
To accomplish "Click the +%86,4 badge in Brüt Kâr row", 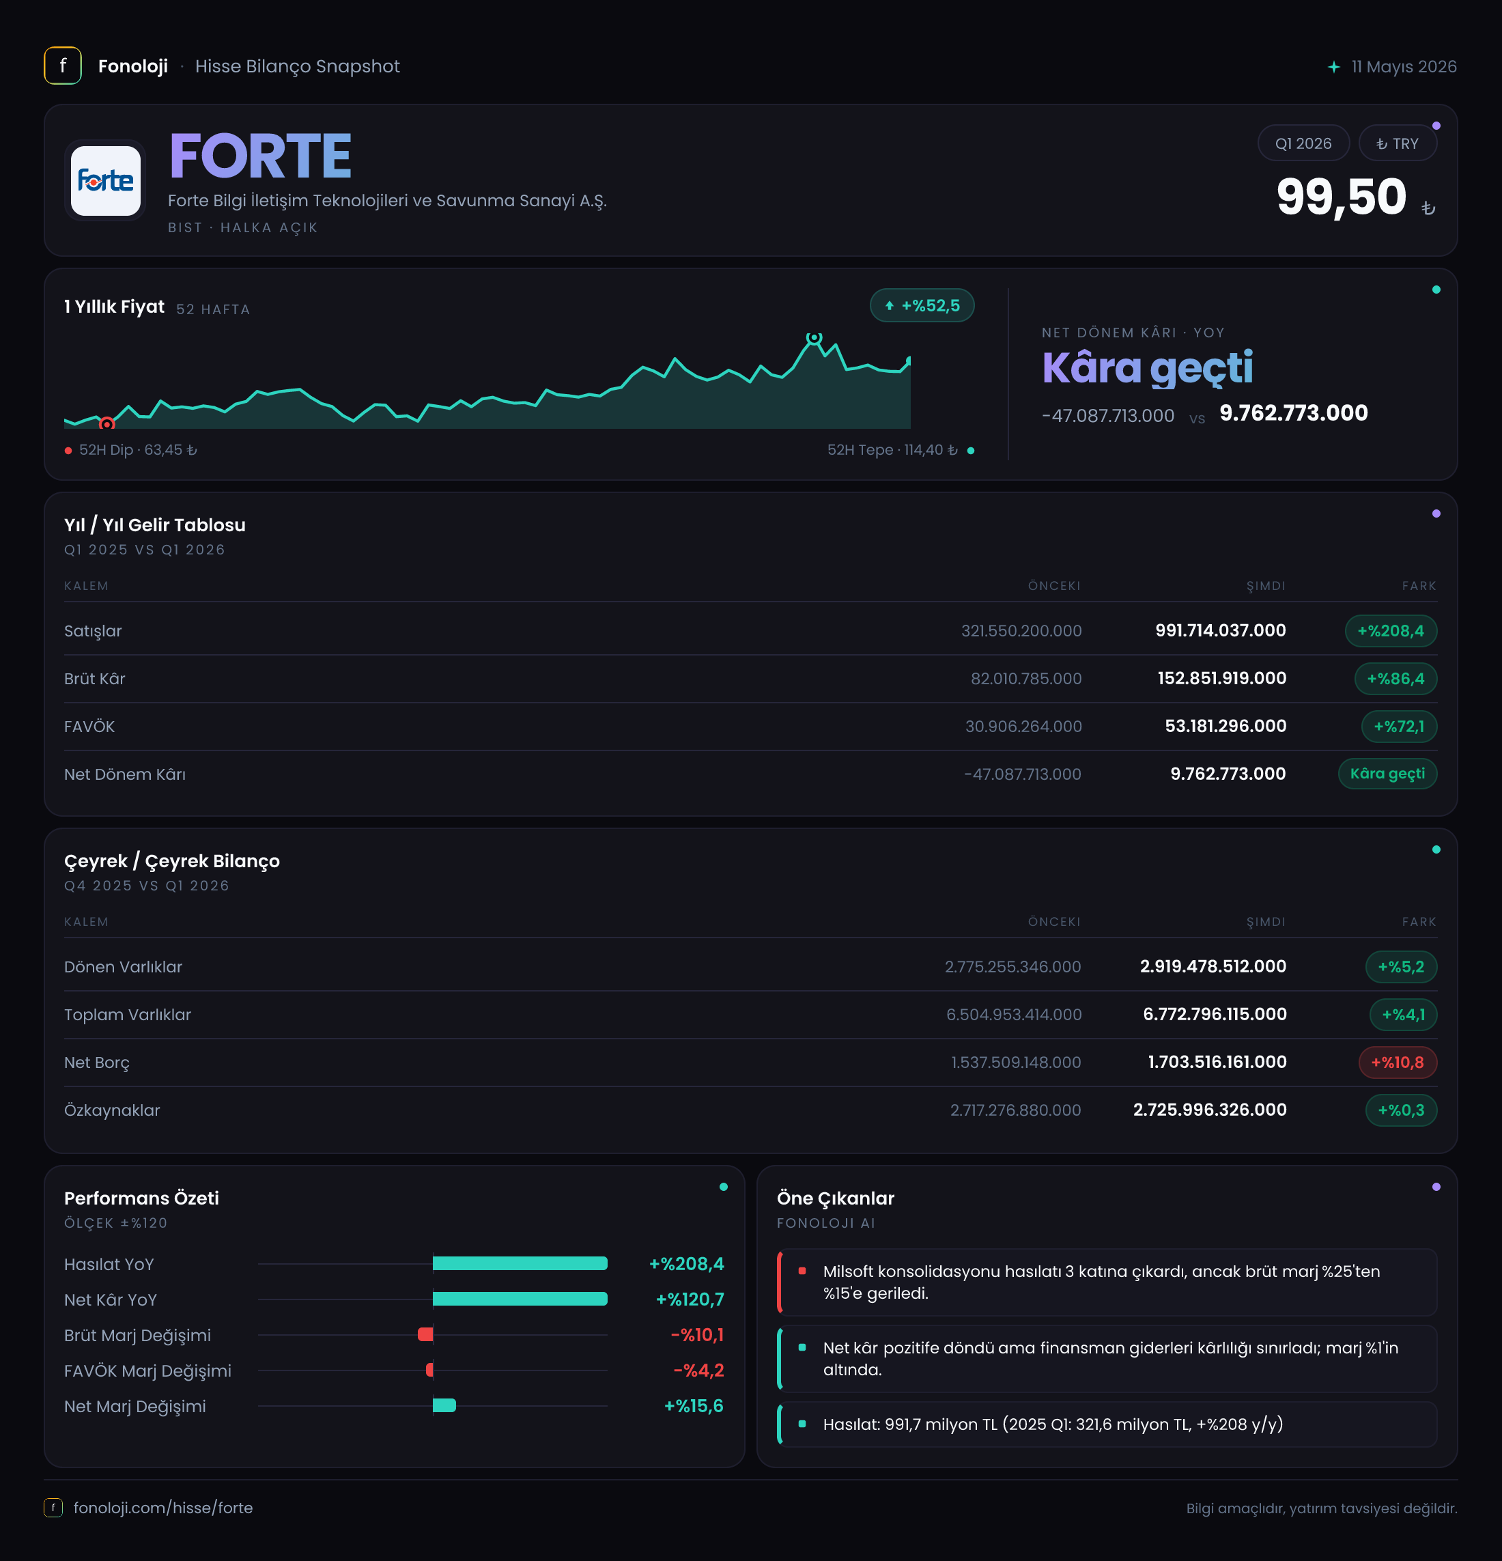I will click(x=1395, y=679).
